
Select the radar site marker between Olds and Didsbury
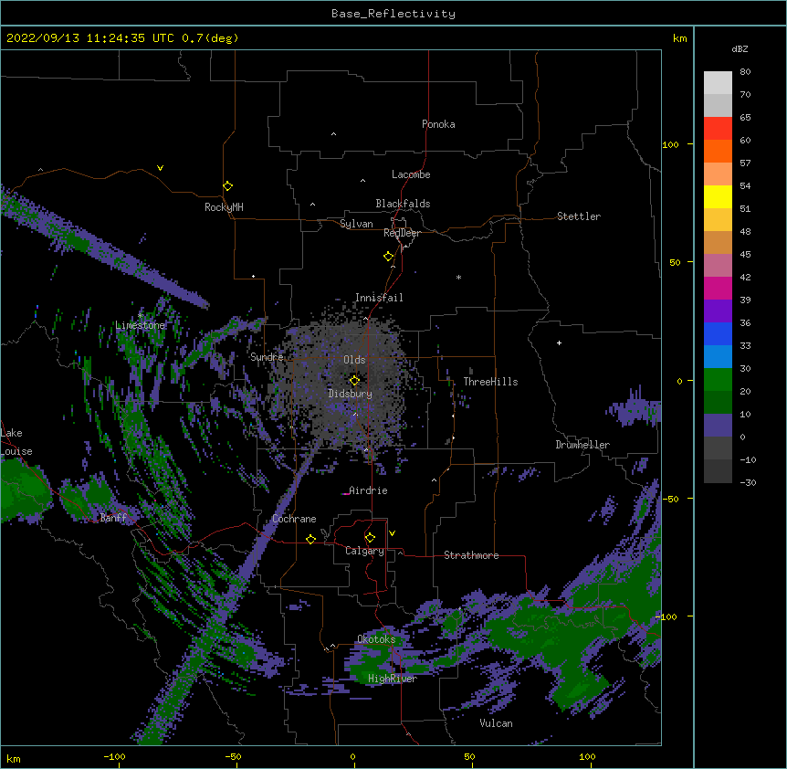click(x=354, y=380)
